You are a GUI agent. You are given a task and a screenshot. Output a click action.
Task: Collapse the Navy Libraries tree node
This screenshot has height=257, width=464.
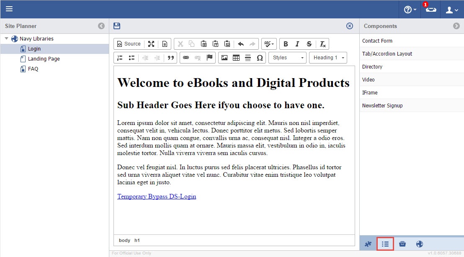click(6, 39)
